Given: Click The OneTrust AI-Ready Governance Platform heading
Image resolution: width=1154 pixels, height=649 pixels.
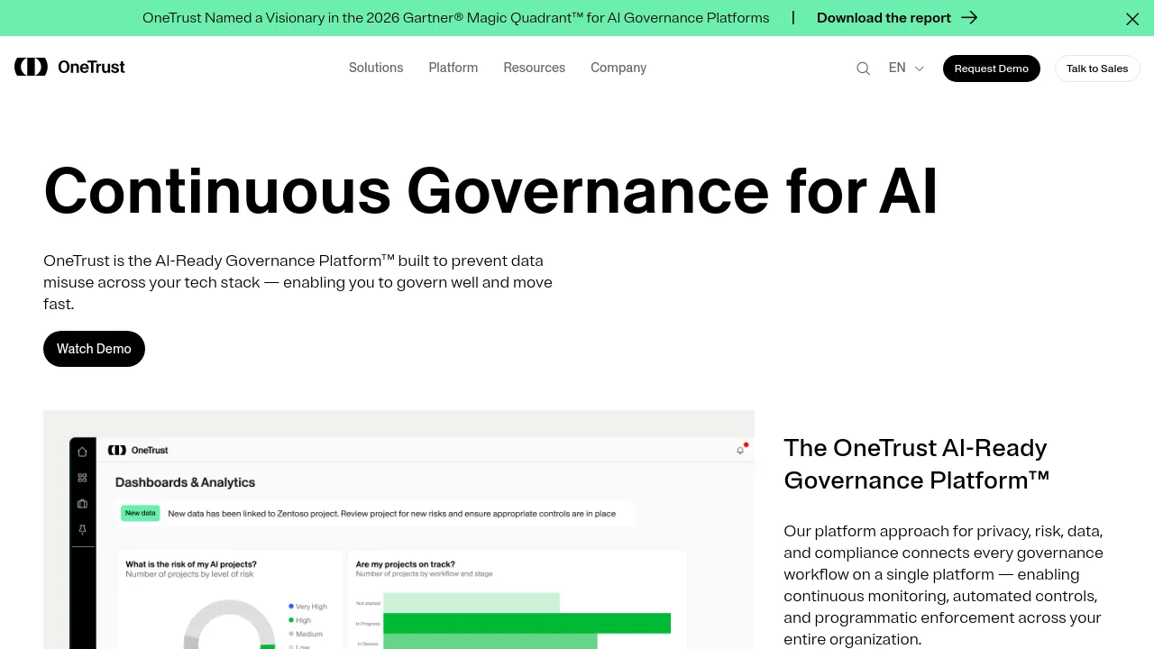Looking at the screenshot, I should [917, 464].
